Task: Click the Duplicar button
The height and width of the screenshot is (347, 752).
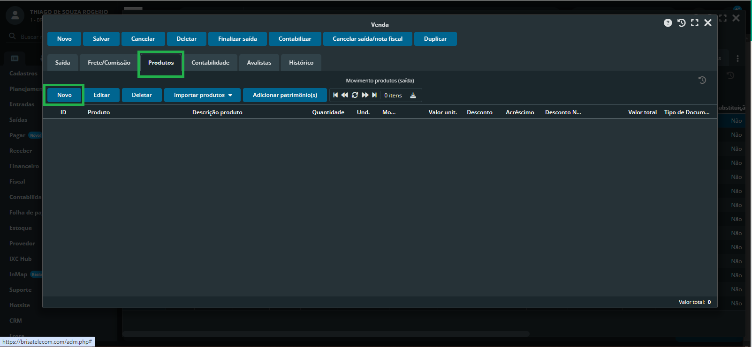Action: click(x=435, y=39)
